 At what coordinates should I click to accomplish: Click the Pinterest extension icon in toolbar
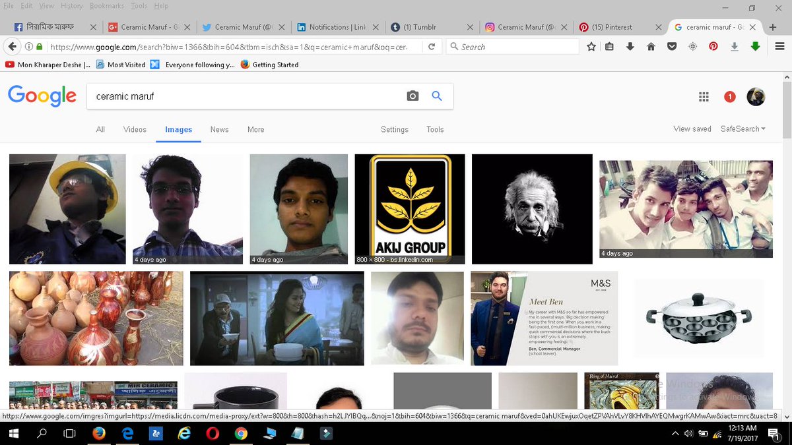coord(713,46)
